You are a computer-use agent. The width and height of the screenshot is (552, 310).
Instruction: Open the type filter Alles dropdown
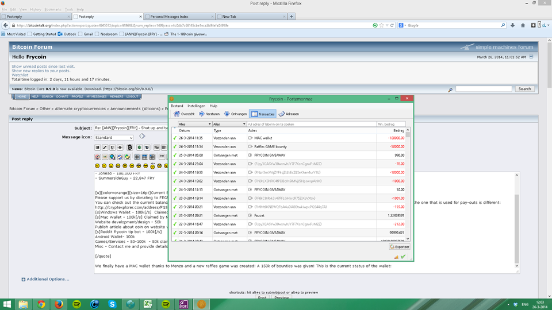click(x=228, y=124)
